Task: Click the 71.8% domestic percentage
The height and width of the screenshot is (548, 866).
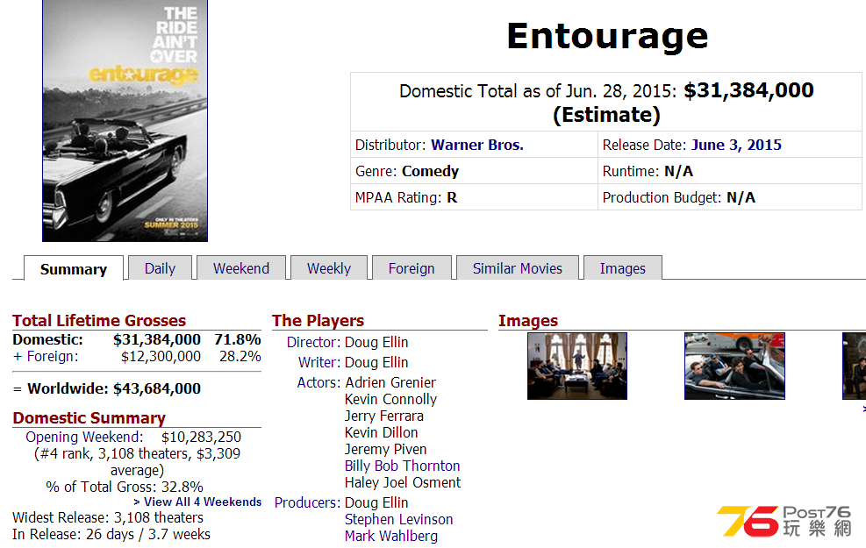Action: coord(238,339)
